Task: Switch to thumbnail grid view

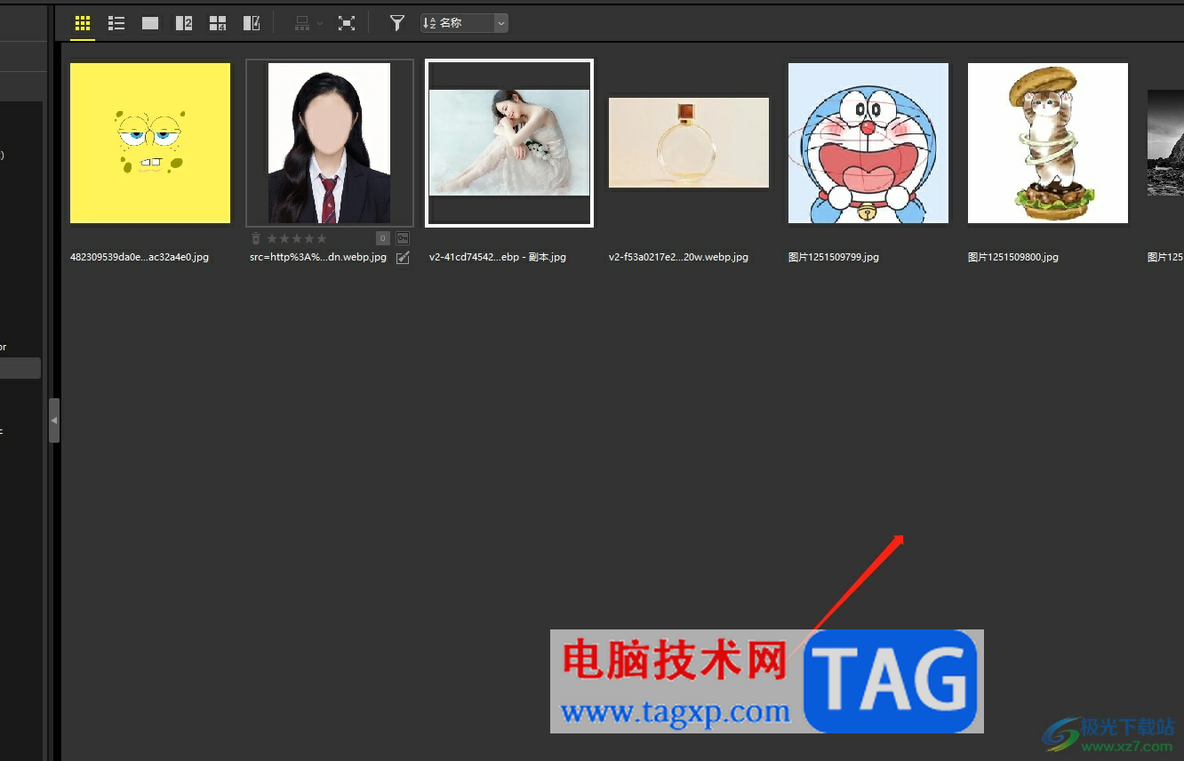Action: coord(83,23)
